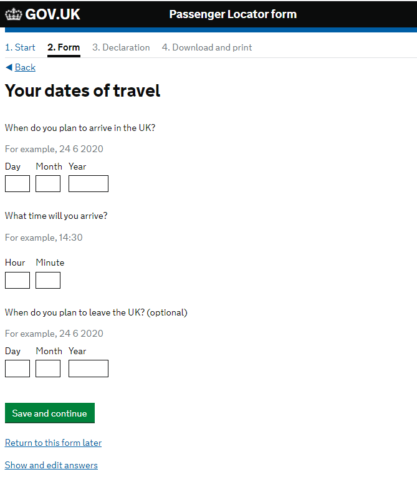Select the 2. Form step tab
Viewport: 417px width, 487px height.
pyautogui.click(x=64, y=47)
